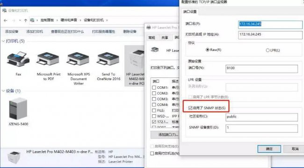Screen dimensions: 304x168
Task: Open 硬件和声音 in the breadcrumb
Action: (x=69, y=20)
